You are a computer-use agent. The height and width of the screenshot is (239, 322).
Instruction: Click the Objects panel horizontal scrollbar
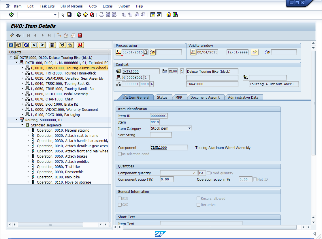click(50, 225)
